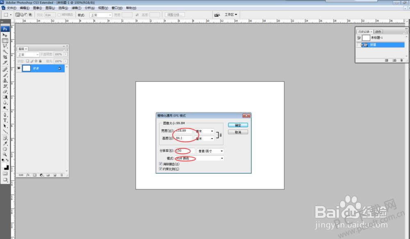Select the Zoom magnifier tool

5,154
